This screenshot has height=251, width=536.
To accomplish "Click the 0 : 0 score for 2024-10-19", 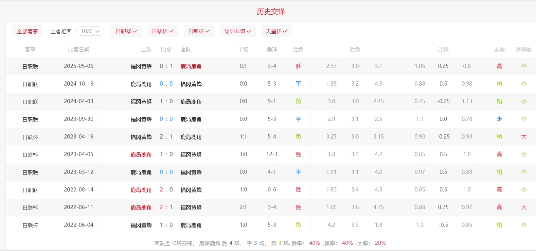I will (x=166, y=84).
